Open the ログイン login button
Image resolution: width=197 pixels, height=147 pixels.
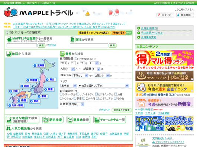165,15
